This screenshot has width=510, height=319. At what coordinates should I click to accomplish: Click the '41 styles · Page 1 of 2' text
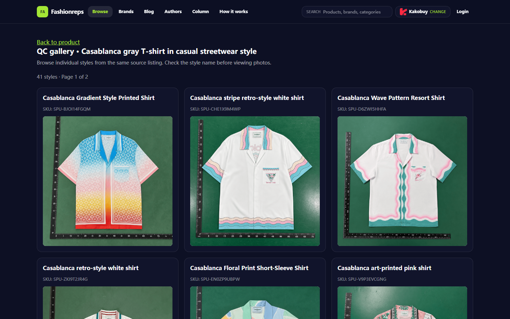62,77
